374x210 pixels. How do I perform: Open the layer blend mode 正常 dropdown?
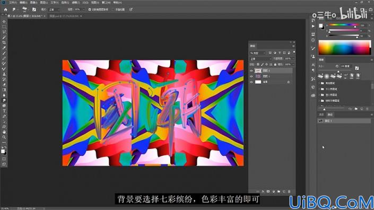click(x=260, y=59)
